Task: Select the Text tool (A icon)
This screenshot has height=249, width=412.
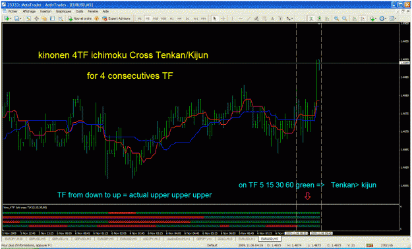Action: (272, 18)
